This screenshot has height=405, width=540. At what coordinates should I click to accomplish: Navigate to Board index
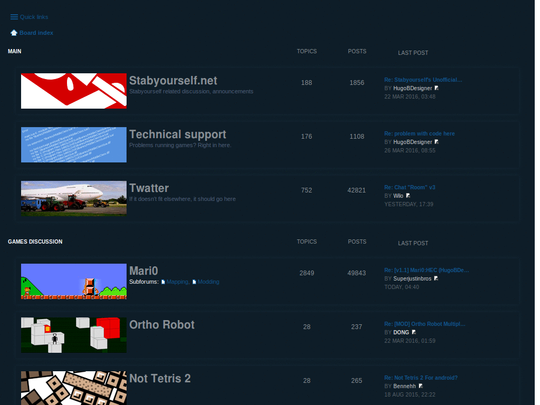[36, 33]
